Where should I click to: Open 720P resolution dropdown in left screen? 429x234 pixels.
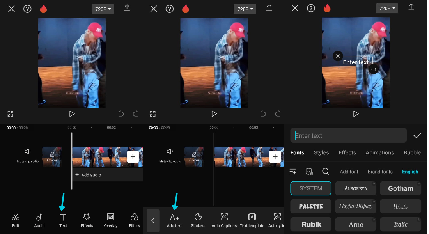click(x=103, y=9)
